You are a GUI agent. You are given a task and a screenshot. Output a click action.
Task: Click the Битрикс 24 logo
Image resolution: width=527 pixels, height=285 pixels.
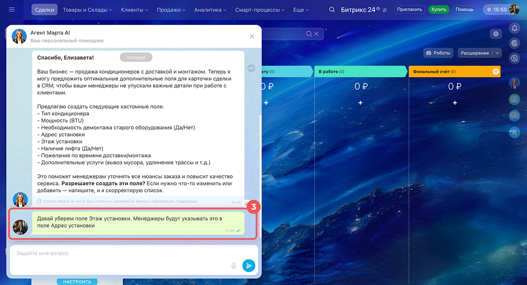pos(358,9)
